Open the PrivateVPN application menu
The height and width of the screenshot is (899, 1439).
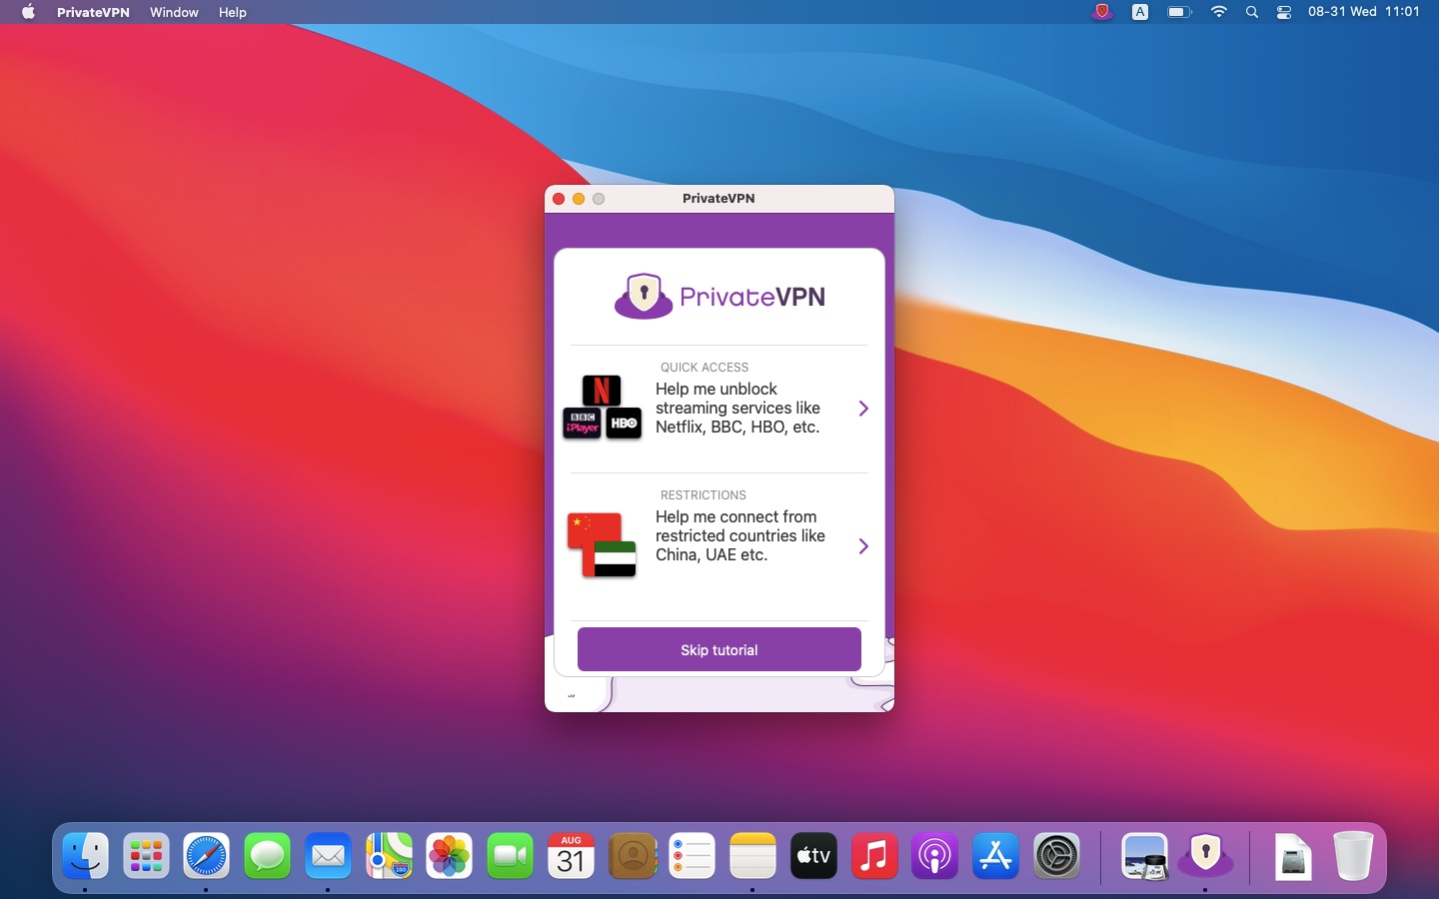[x=93, y=12]
